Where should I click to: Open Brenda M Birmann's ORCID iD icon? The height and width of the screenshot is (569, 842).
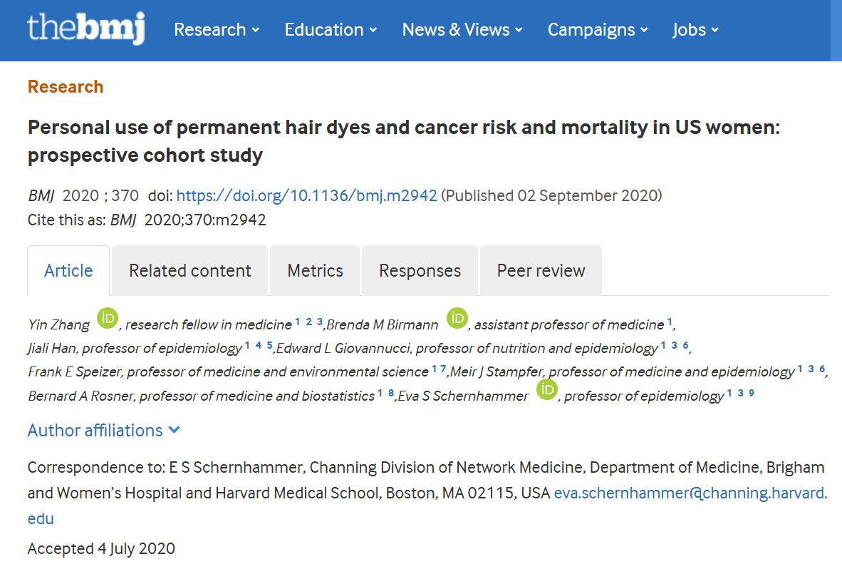click(x=457, y=318)
